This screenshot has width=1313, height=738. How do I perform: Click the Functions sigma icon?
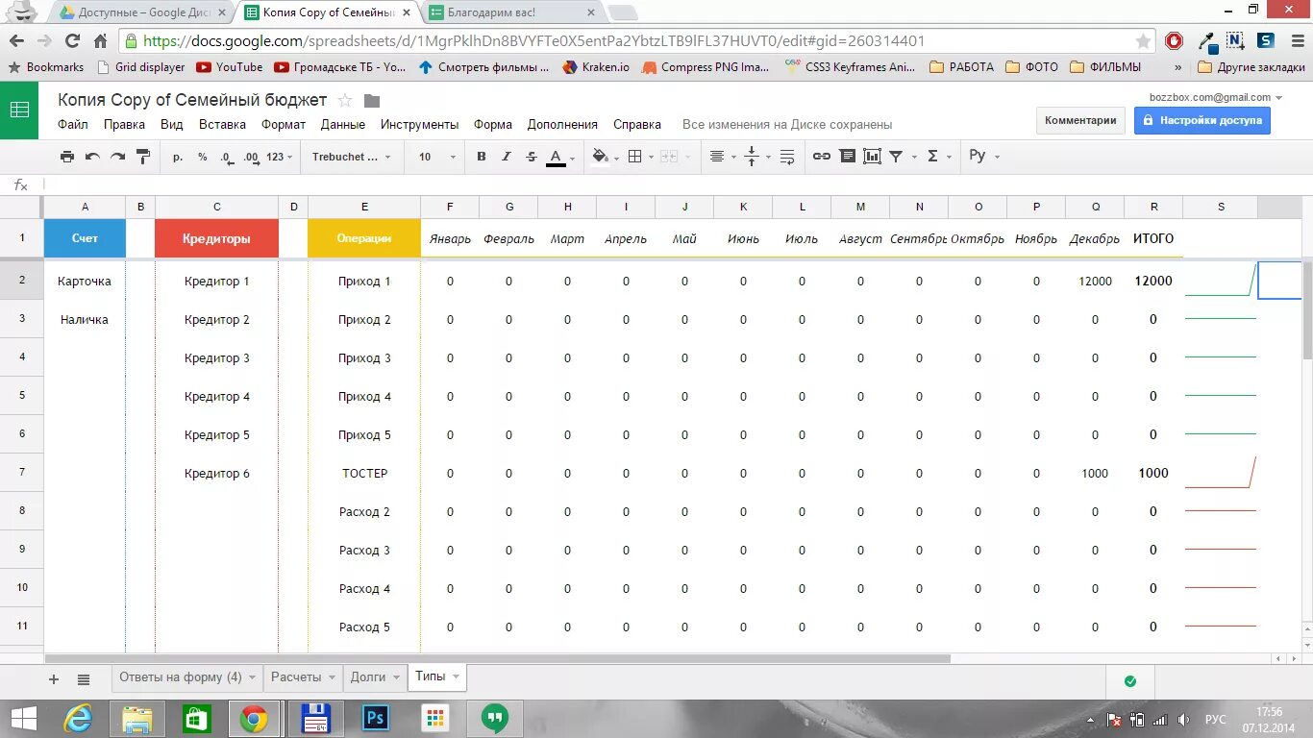tap(932, 157)
